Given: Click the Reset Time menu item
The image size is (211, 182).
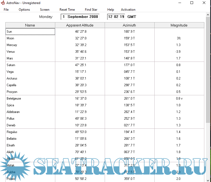Looking at the screenshot, I should click(67, 10).
